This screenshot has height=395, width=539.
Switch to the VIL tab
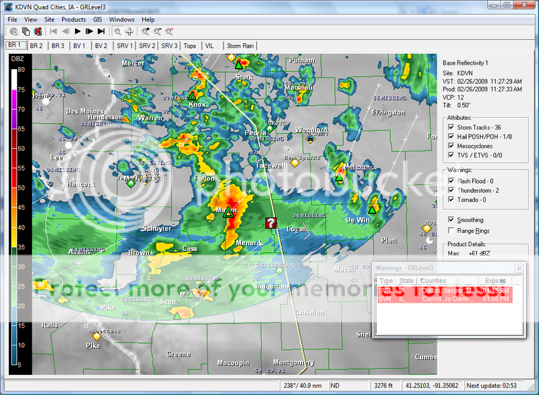click(x=210, y=46)
